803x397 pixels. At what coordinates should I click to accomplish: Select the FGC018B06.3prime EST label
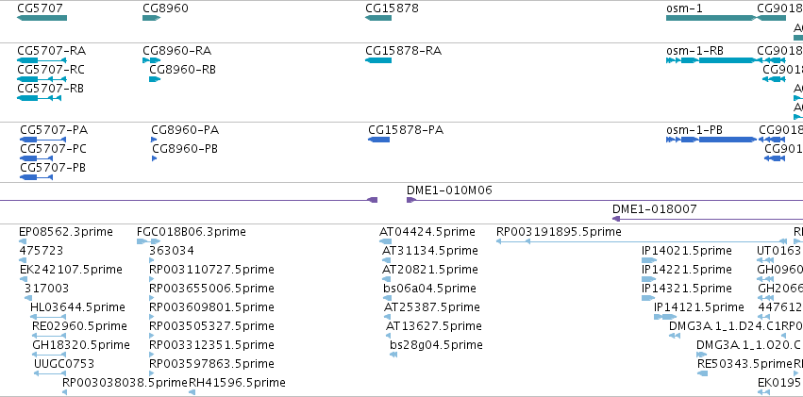[192, 232]
